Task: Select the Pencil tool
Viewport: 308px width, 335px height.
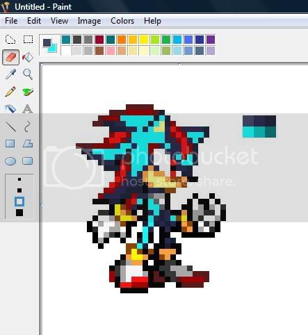Action: tap(10, 92)
